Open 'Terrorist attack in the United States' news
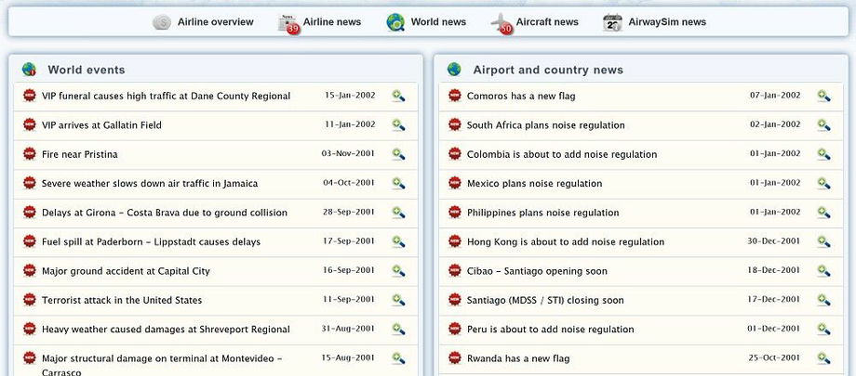 coord(122,300)
